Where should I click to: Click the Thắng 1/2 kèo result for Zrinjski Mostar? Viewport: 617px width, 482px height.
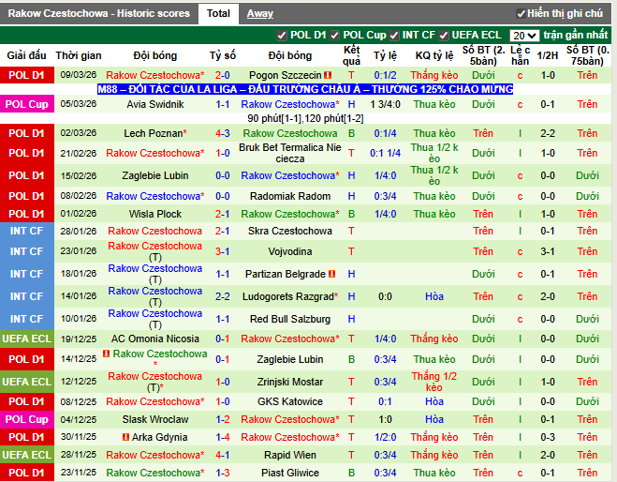point(434,382)
